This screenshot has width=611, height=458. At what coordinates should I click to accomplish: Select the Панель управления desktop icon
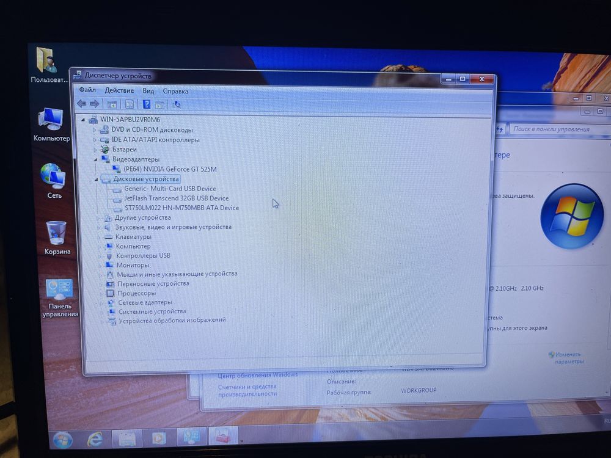click(60, 299)
